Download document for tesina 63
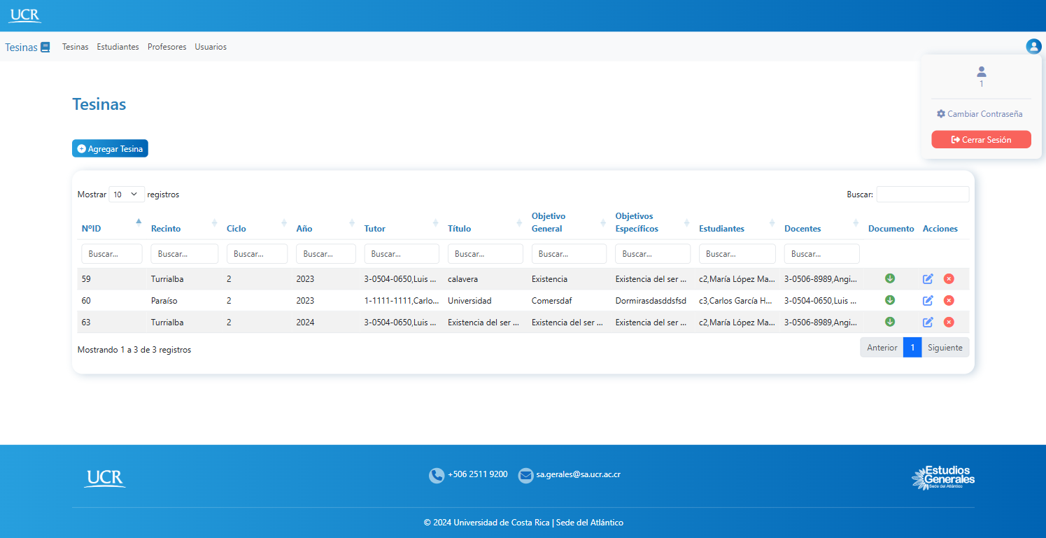 point(890,322)
